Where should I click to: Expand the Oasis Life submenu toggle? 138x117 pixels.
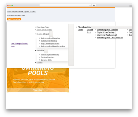(46, 50)
